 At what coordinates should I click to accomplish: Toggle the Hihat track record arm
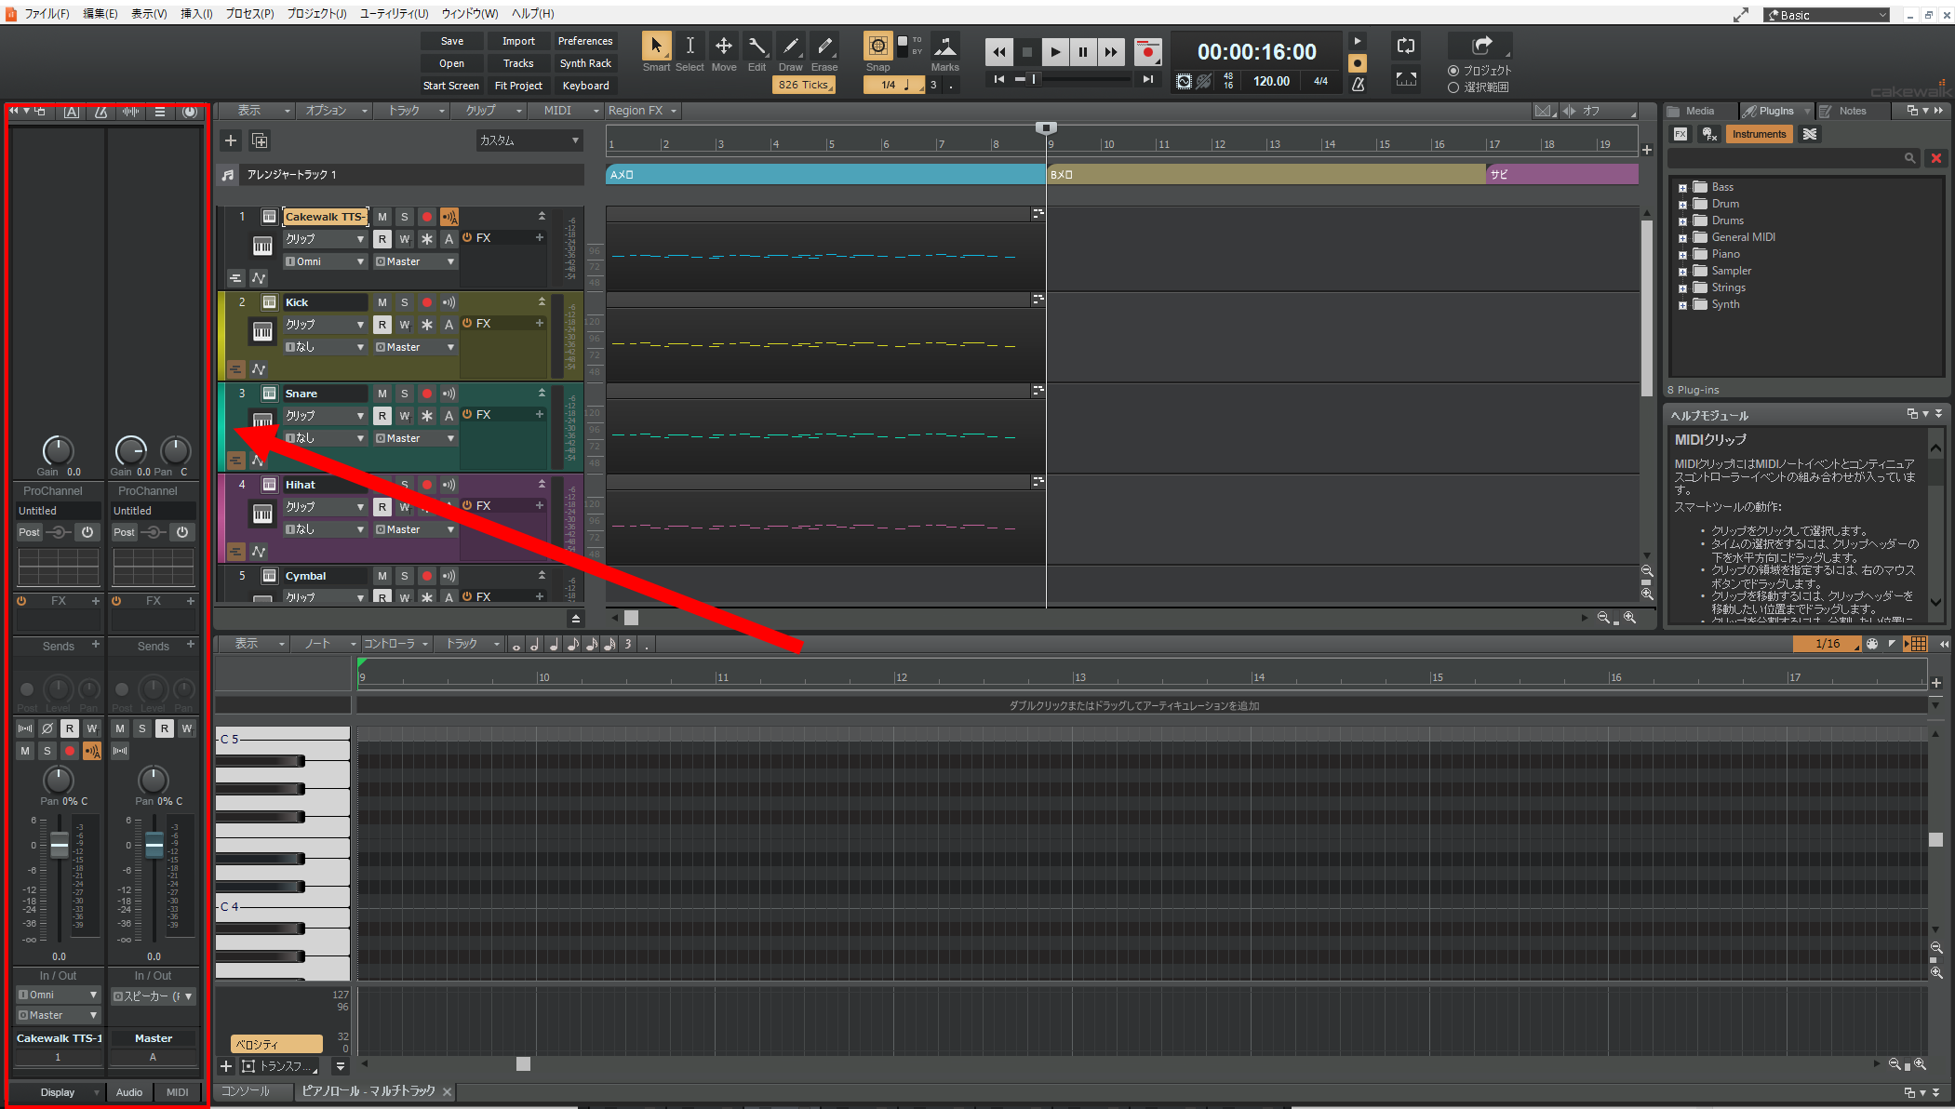(x=425, y=485)
